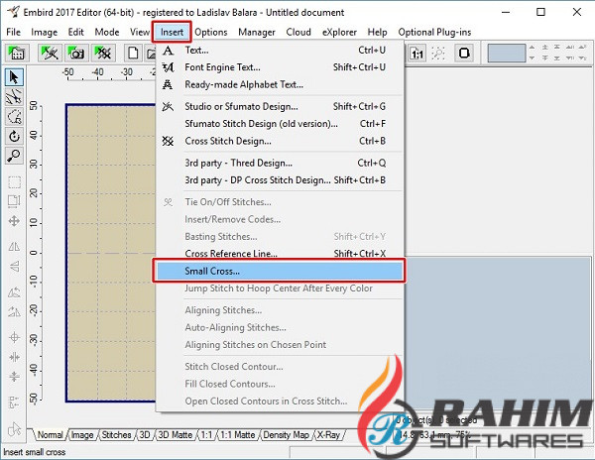Screen dimensions: 595x460
Task: Select the arrow pointer tool
Action: (x=15, y=77)
